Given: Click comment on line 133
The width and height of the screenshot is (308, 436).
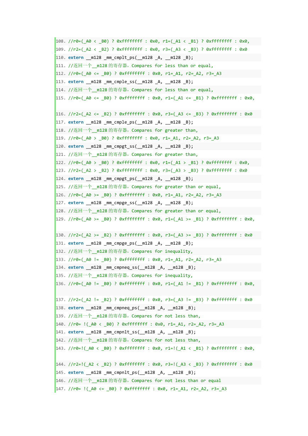Looking at the screenshot, I should [145, 260].
